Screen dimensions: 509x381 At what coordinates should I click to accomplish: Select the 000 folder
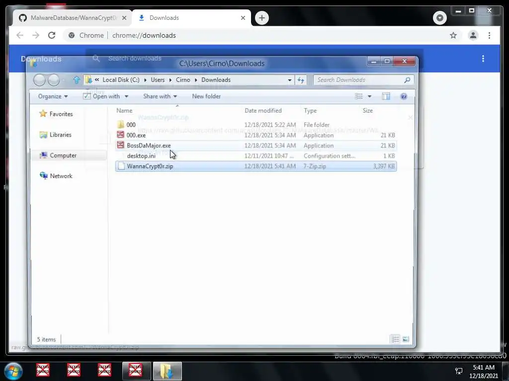pos(256,125)
